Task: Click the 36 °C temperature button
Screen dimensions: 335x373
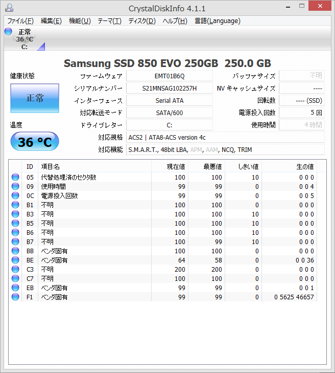Action: click(x=35, y=142)
